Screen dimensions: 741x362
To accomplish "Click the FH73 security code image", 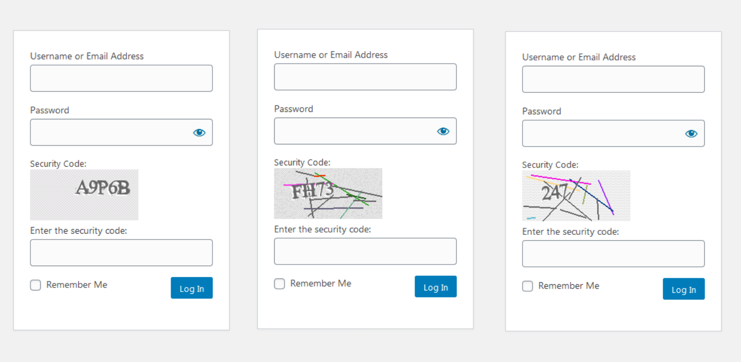I will (328, 193).
